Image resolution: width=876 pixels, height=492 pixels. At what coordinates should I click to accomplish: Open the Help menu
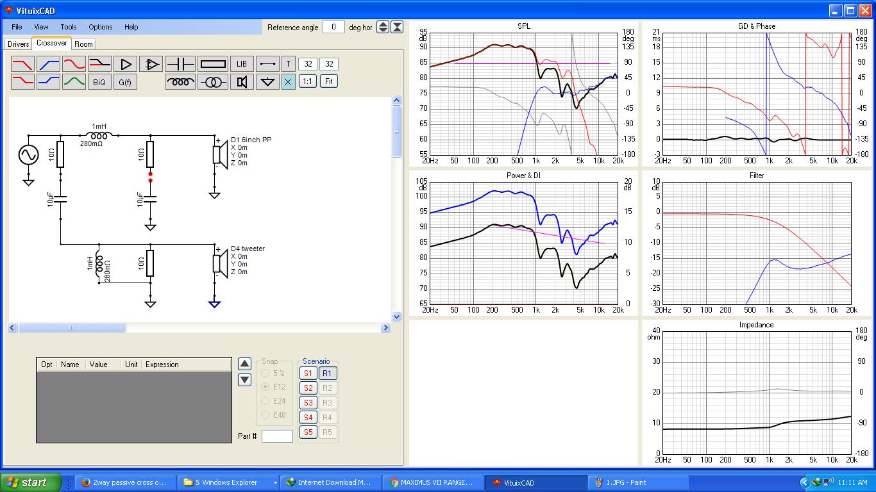(131, 27)
